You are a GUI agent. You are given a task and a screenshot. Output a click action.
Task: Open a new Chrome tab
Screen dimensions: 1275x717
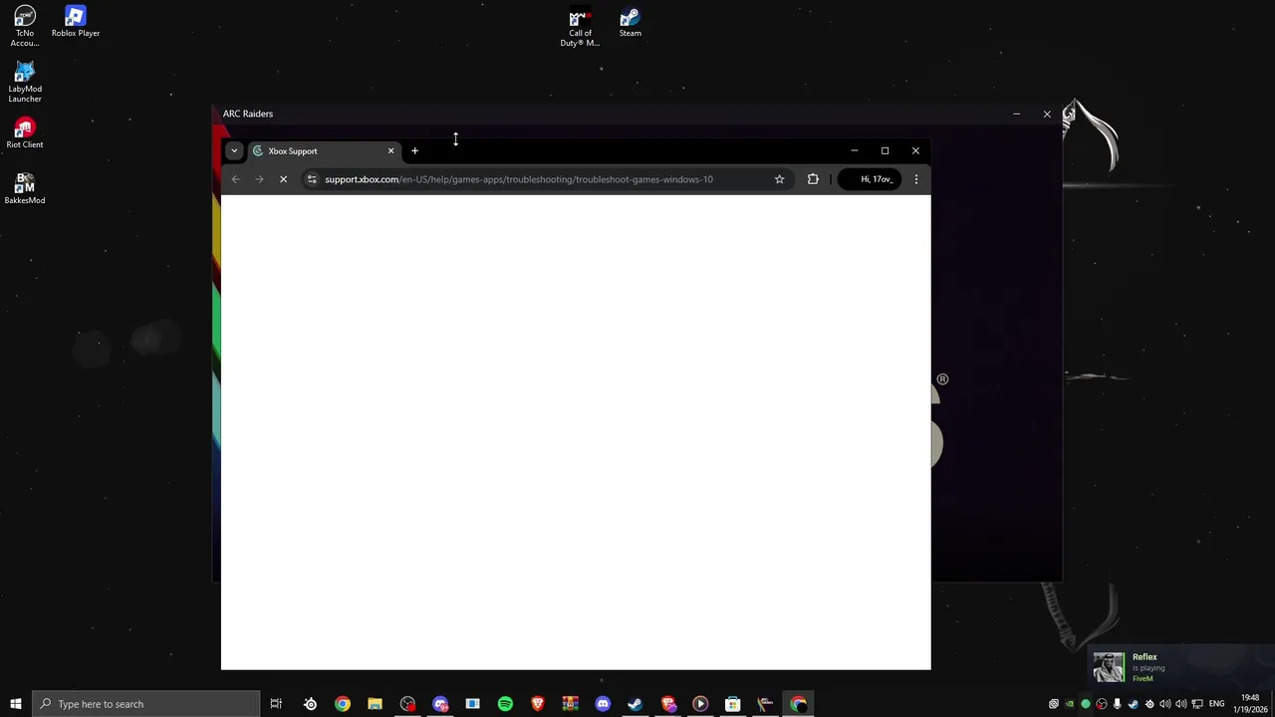[414, 151]
